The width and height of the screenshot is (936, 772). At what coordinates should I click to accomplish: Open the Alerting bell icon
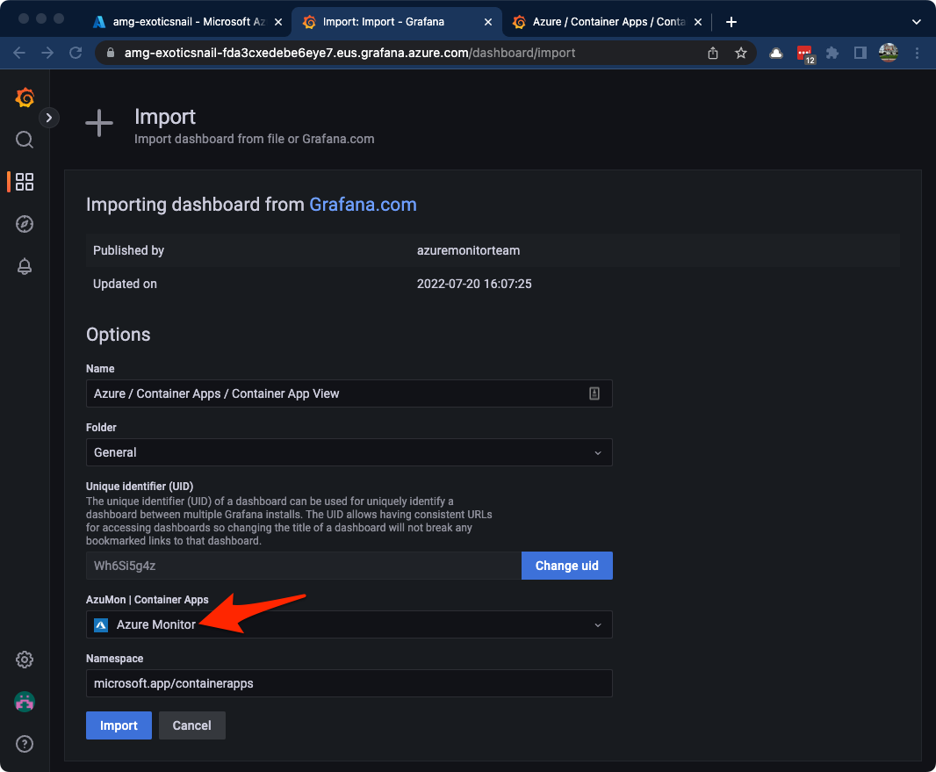click(25, 267)
